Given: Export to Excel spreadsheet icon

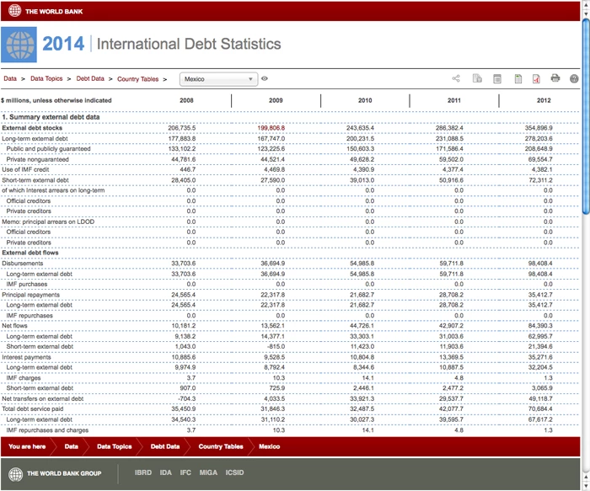Looking at the screenshot, I should pyautogui.click(x=518, y=78).
